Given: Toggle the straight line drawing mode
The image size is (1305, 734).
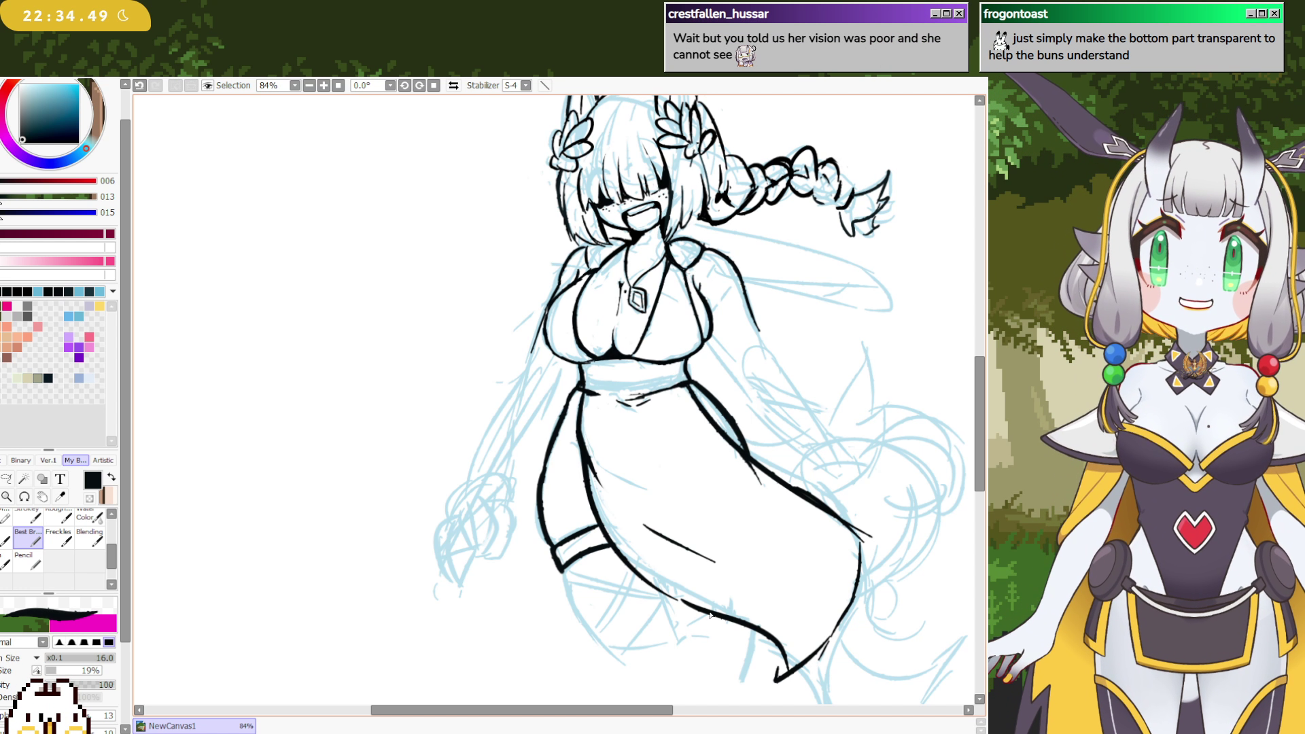Looking at the screenshot, I should pos(544,85).
